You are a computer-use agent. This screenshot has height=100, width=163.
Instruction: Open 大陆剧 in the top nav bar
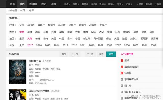pos(140,4)
